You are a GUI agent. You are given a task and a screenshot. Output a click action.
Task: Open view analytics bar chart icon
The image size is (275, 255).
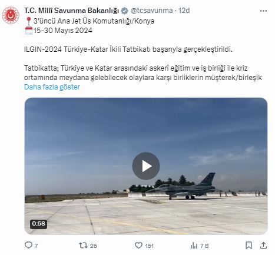[194, 246]
